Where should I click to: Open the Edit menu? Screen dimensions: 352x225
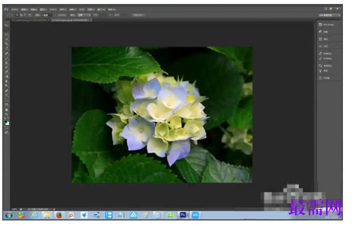[24, 10]
